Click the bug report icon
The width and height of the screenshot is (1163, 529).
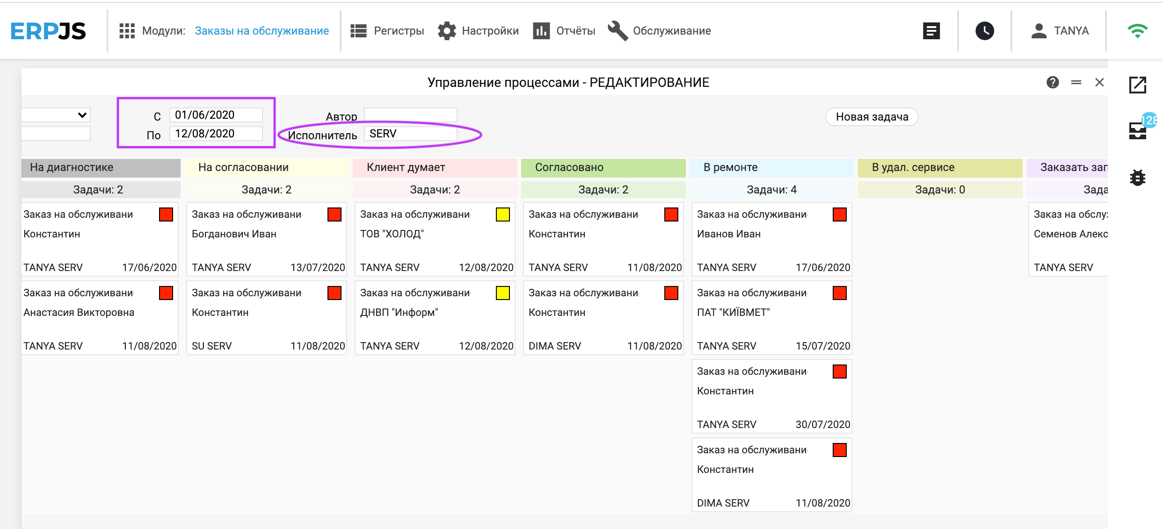1137,178
